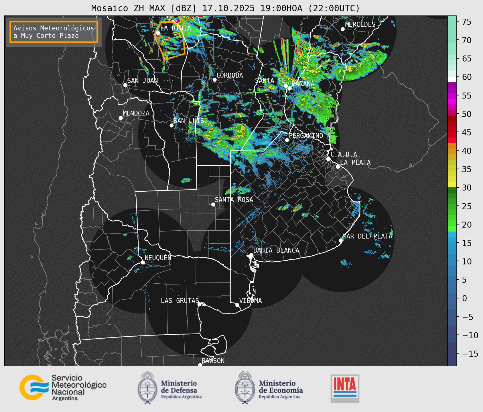Select the Pergamino city marker
Image resolution: width=483 pixels, height=412 pixels.
pyautogui.click(x=287, y=140)
